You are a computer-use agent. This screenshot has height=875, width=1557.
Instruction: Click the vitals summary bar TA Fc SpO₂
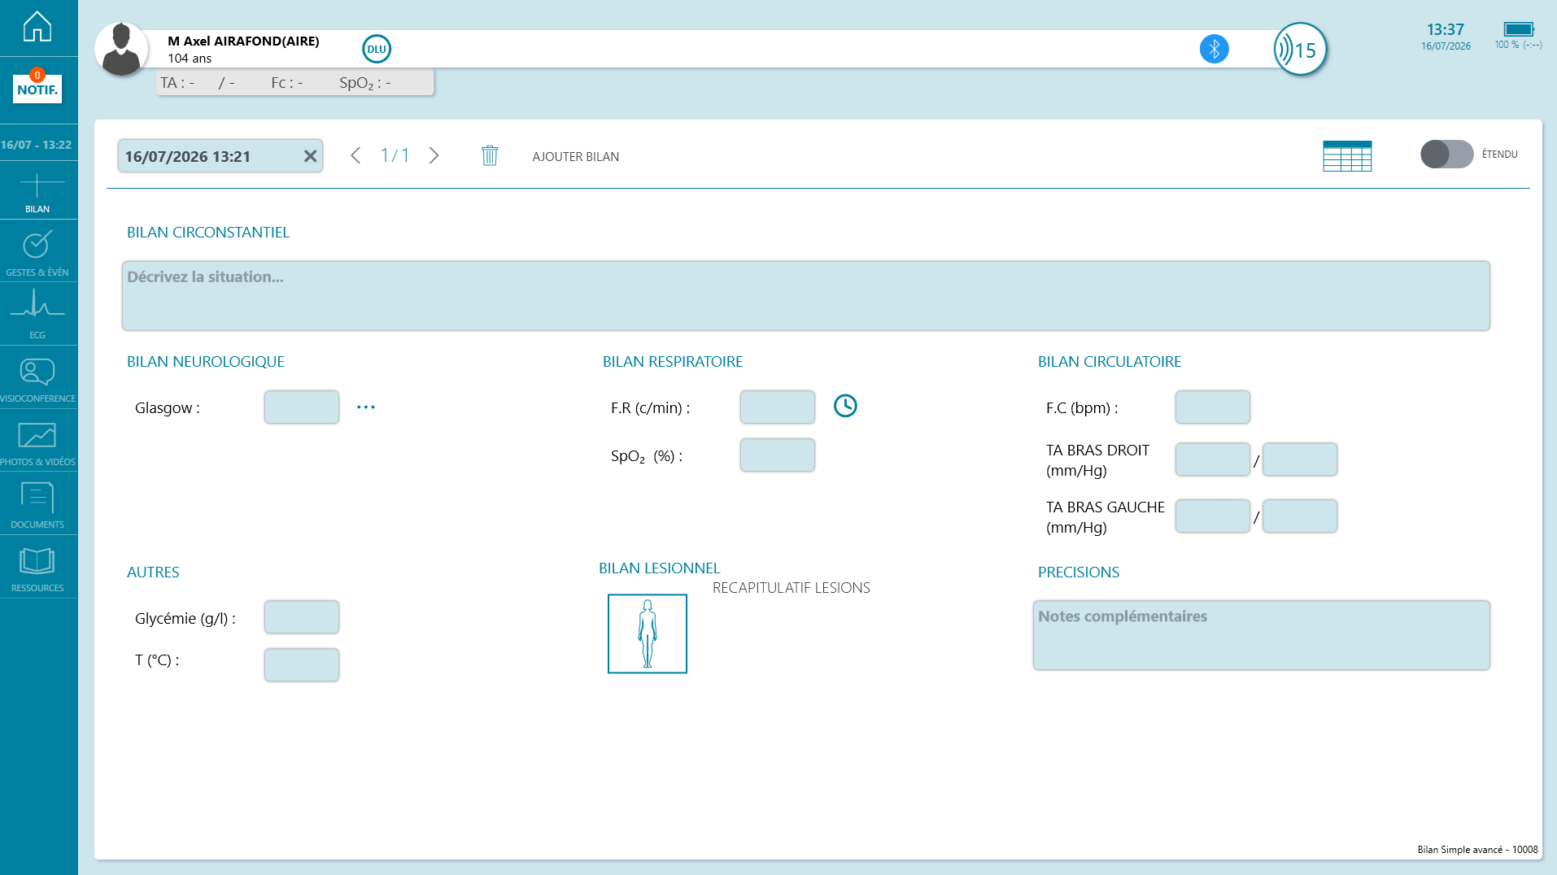[295, 83]
